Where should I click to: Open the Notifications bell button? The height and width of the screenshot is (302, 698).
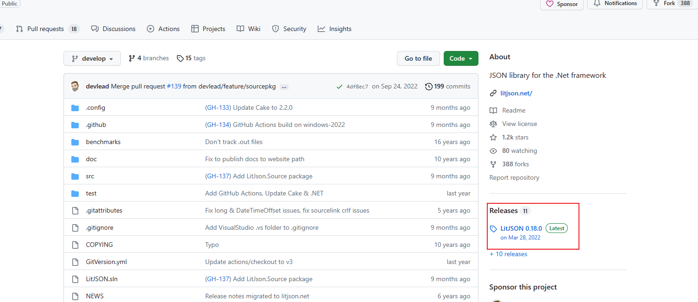point(615,4)
